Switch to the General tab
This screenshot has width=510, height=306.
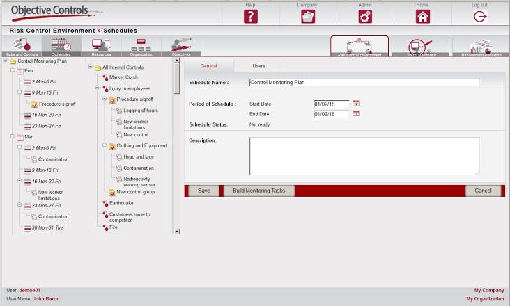(209, 66)
